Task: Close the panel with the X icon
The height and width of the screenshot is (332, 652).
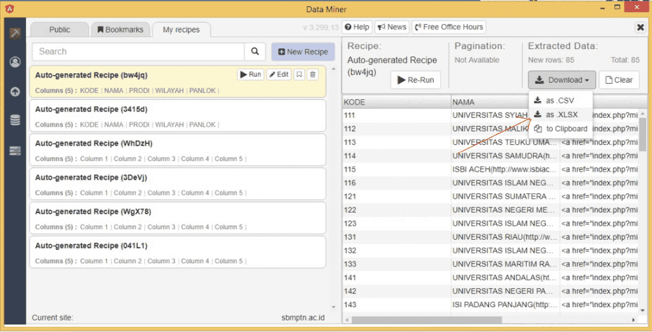Action: tap(641, 27)
